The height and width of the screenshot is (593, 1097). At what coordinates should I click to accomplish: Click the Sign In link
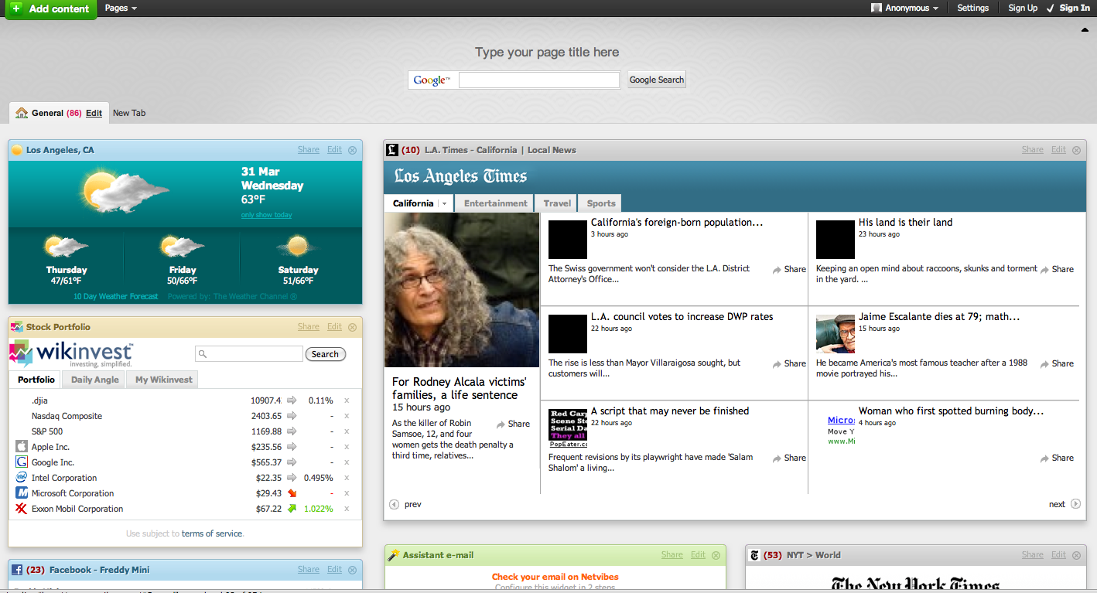click(1075, 9)
